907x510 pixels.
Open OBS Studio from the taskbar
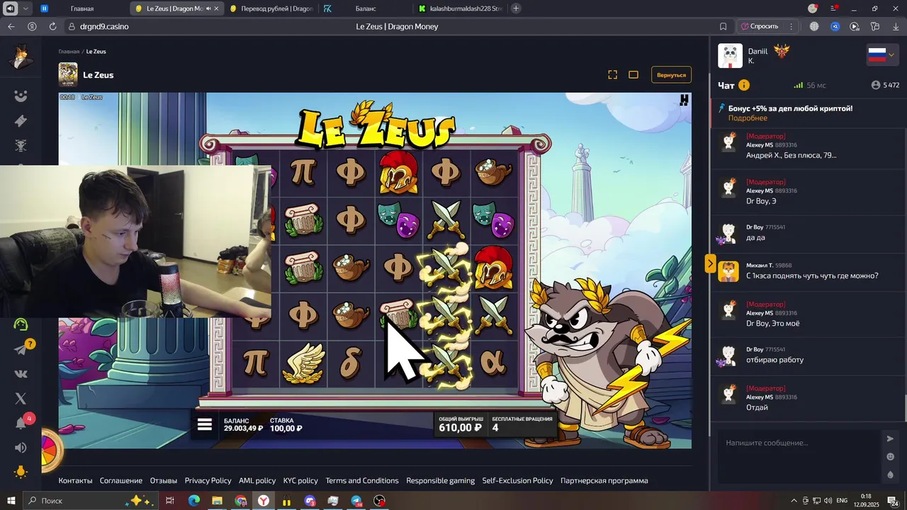pyautogui.click(x=380, y=501)
